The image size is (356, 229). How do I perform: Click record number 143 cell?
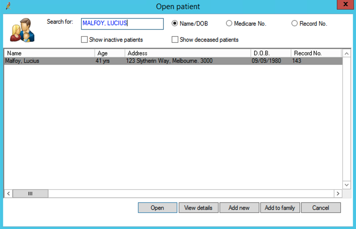click(297, 61)
